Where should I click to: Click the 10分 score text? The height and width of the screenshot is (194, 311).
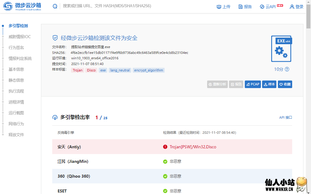279,69
